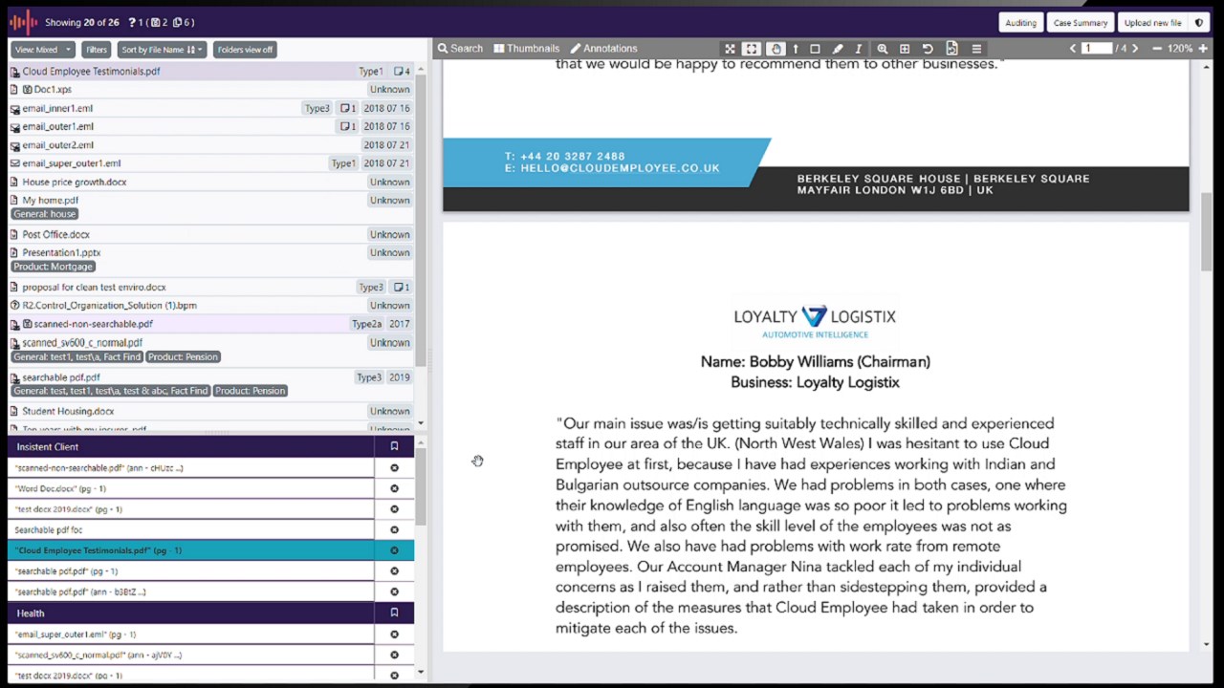This screenshot has height=688, width=1224.
Task: Open the viewer hamburger menu
Action: click(x=976, y=49)
